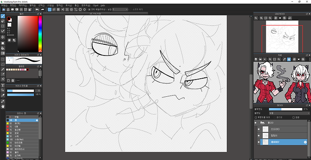Click the Undo arrow in top toolbar
The height and width of the screenshot is (160, 311).
[37, 9]
